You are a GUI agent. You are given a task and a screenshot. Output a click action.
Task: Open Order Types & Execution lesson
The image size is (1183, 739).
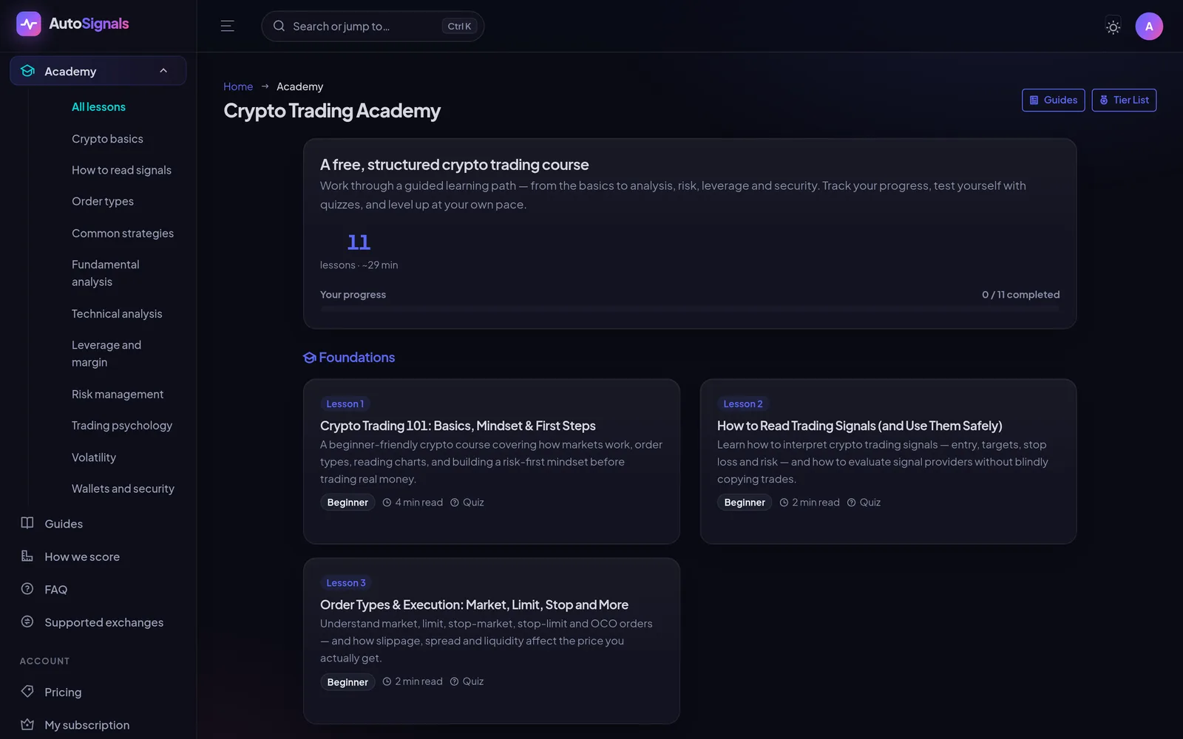tap(474, 605)
